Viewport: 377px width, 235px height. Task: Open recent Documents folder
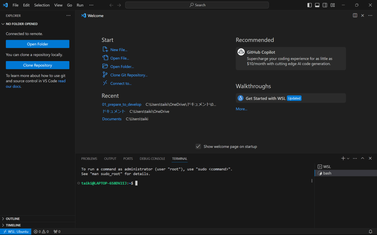click(x=112, y=119)
